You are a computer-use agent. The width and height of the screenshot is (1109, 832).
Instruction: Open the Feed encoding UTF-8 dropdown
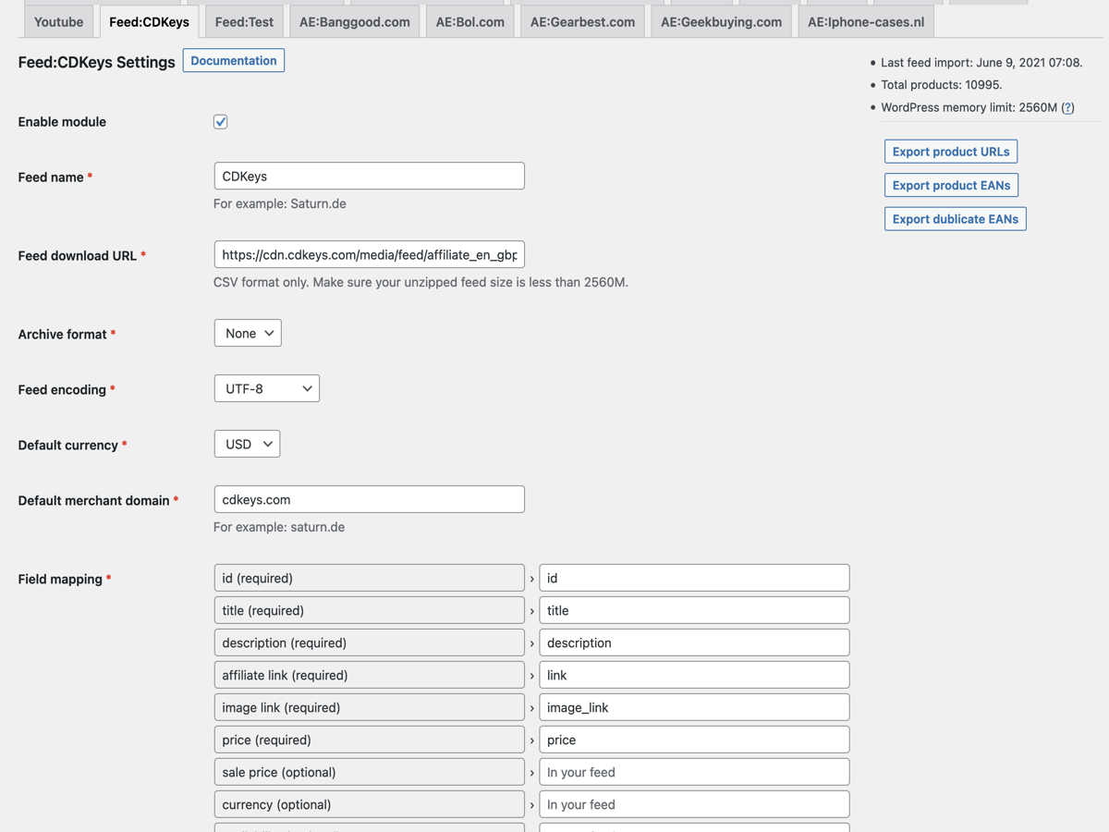coord(267,388)
